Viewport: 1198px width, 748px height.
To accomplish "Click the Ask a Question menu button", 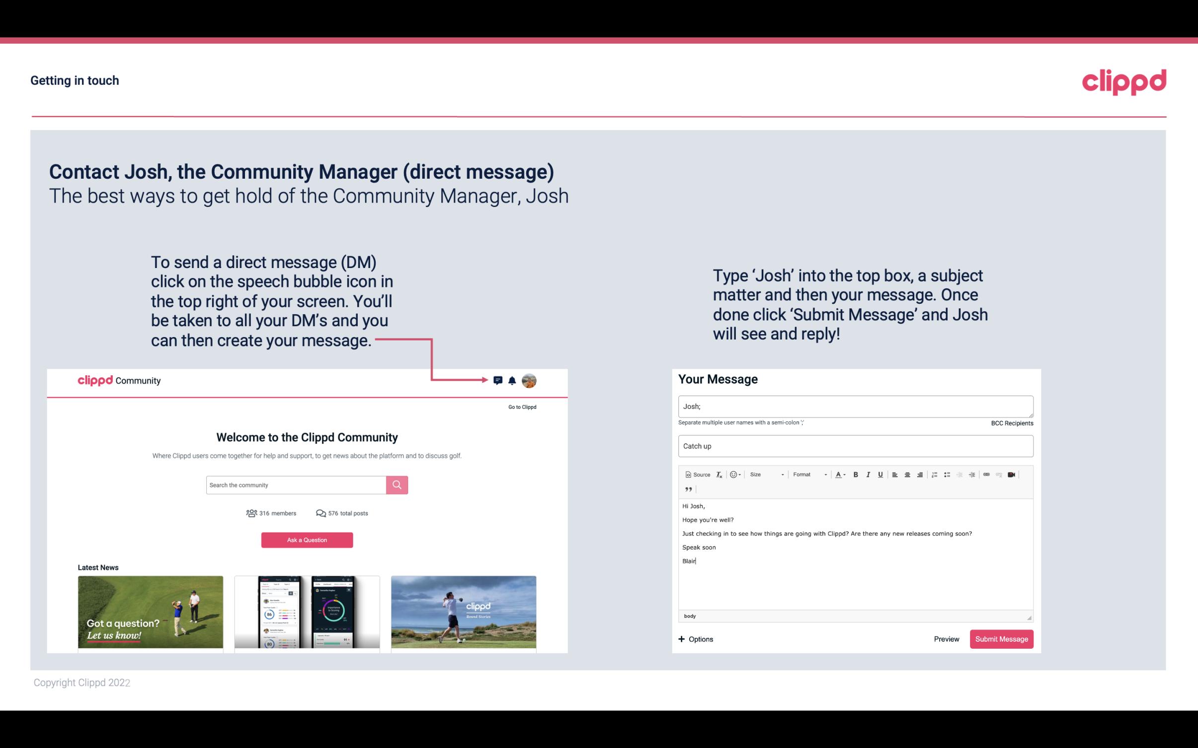I will 308,539.
